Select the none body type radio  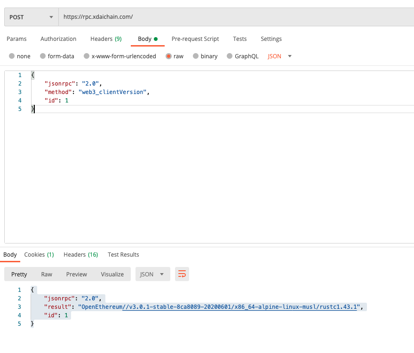click(12, 56)
